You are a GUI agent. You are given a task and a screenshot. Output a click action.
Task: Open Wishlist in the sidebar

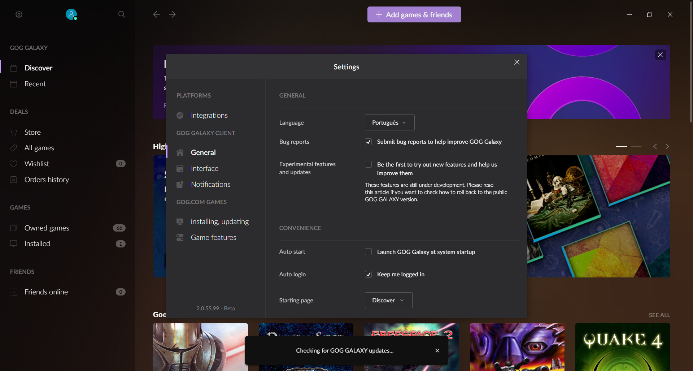[36, 164]
